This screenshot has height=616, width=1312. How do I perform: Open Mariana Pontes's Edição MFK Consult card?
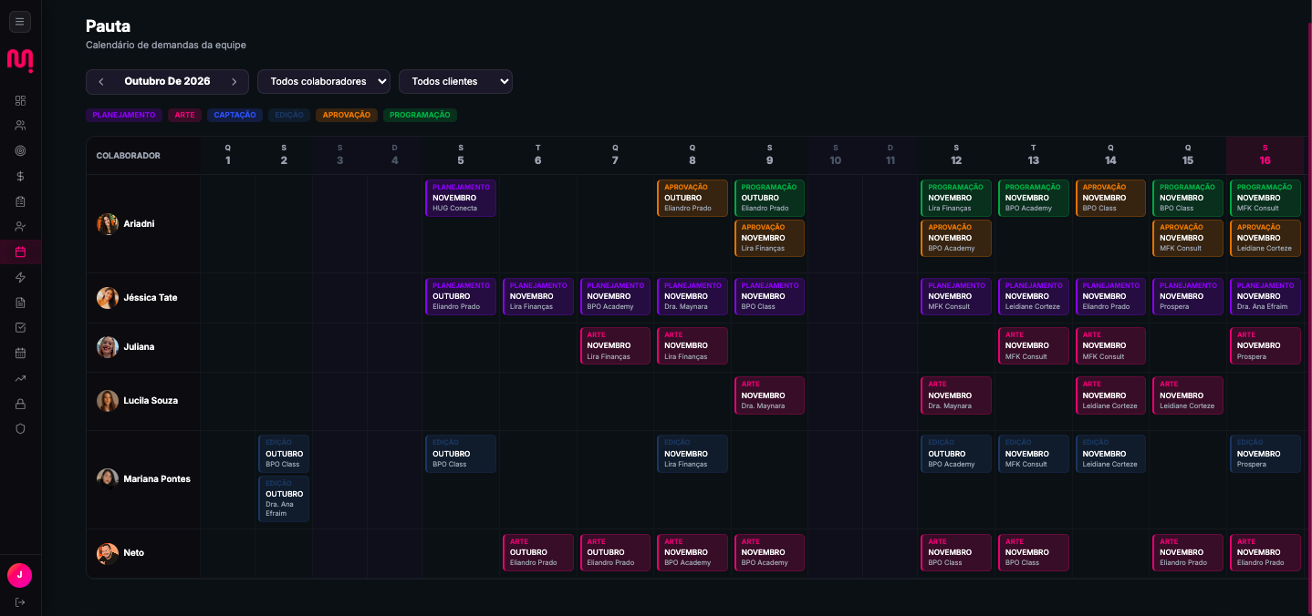(1034, 454)
